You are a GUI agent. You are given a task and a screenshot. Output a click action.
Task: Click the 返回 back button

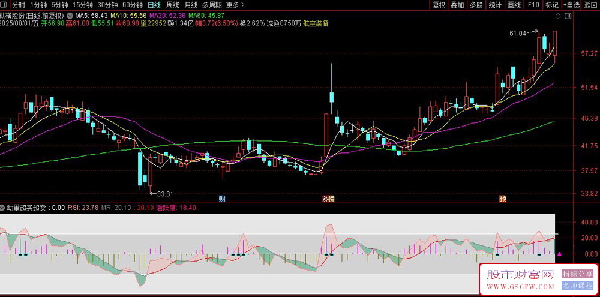click(x=590, y=5)
